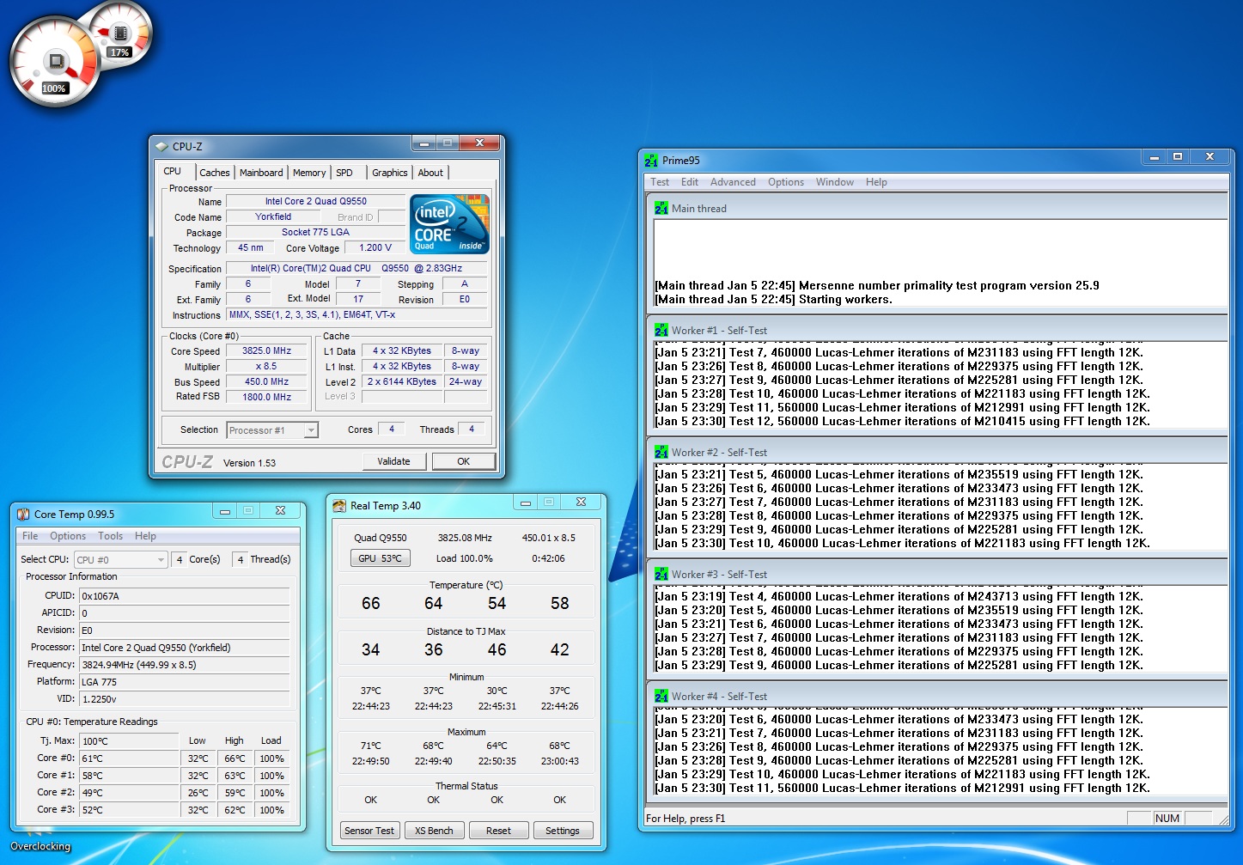Click CPU-Z Multiplier x 8.5 value
Viewport: 1243px width, 865px height.
click(x=266, y=367)
